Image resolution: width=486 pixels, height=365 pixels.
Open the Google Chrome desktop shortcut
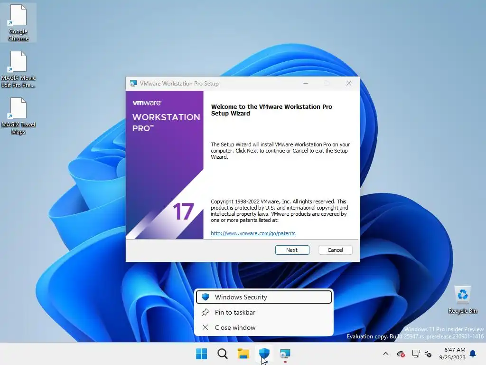click(19, 23)
